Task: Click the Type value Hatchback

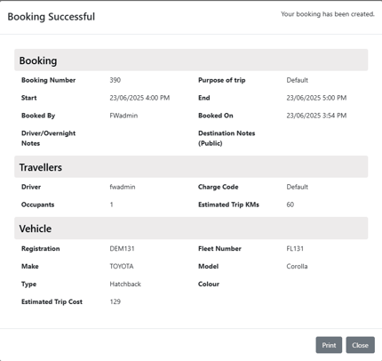Action: (125, 284)
